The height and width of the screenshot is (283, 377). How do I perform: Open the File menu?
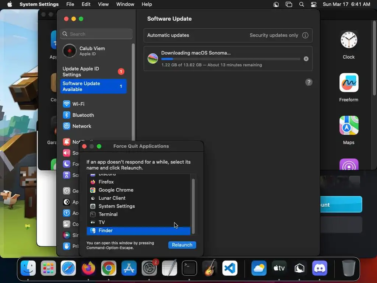pyautogui.click(x=70, y=4)
